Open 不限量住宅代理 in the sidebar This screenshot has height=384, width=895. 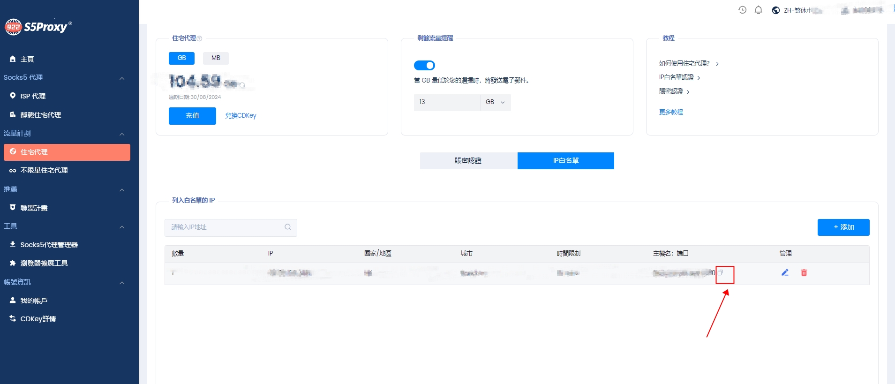[44, 170]
